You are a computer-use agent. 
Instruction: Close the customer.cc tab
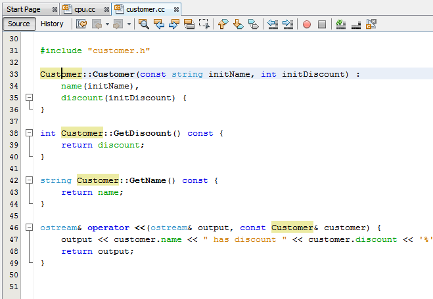click(173, 9)
